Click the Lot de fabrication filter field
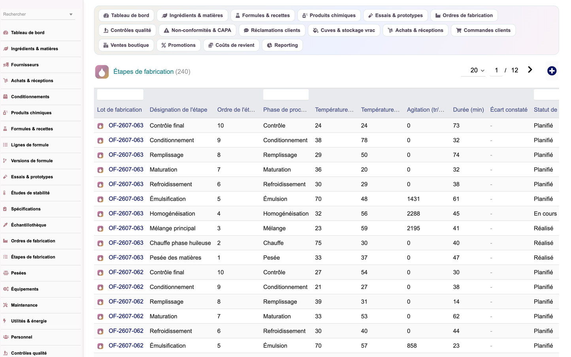 [120, 94]
